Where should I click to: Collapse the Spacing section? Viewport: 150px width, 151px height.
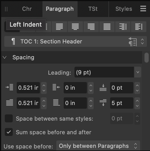coord(5,57)
